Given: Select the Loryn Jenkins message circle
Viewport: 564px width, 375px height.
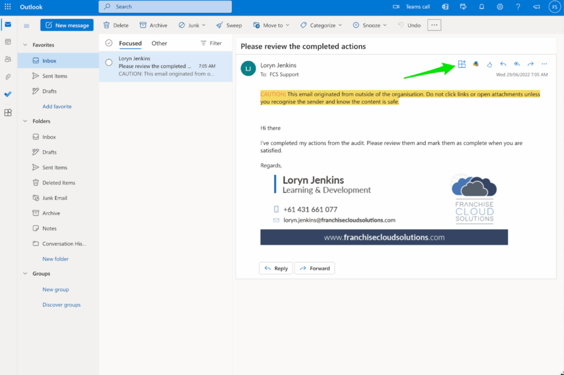Looking at the screenshot, I should (109, 63).
